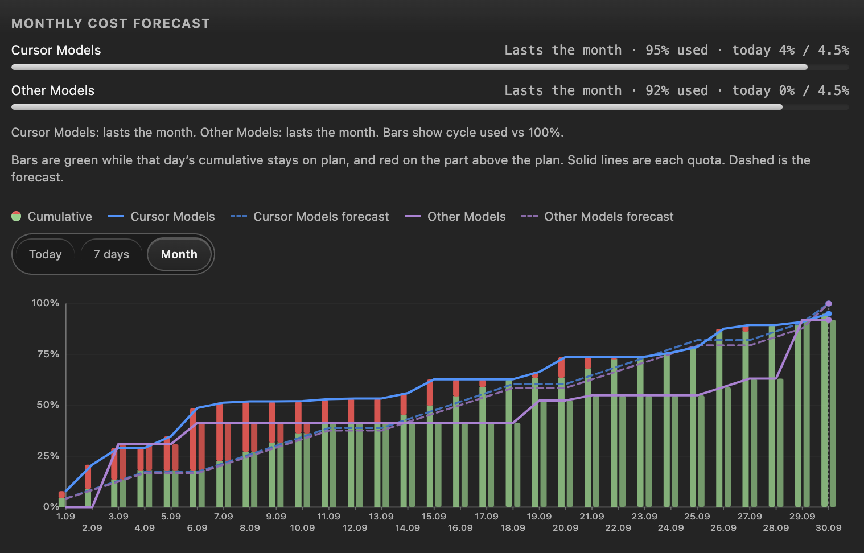Toggle the solid Cursor Models legend series
Screen dimensions: 864x553
[x=161, y=217]
